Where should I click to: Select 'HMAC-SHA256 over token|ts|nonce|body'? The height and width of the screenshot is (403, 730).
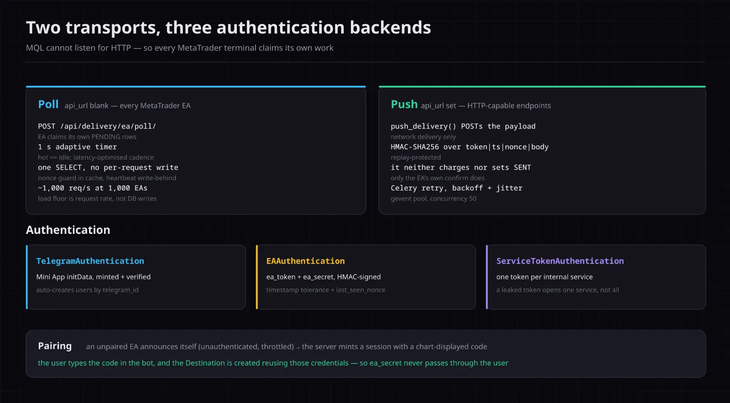pos(469,147)
